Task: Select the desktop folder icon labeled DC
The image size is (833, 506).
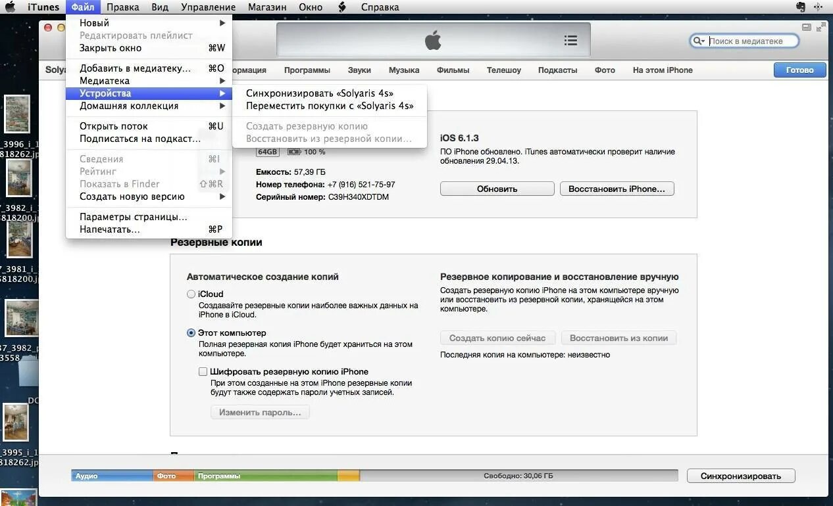Action: [x=29, y=373]
